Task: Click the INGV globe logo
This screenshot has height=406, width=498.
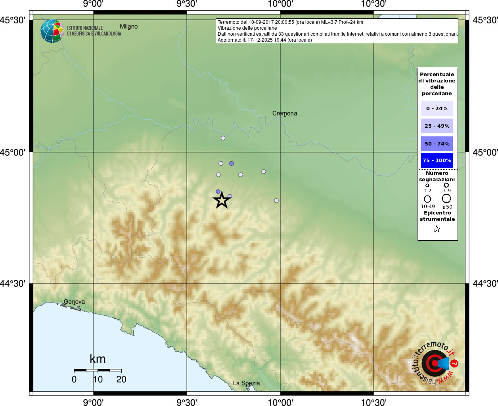Action: coord(52,31)
